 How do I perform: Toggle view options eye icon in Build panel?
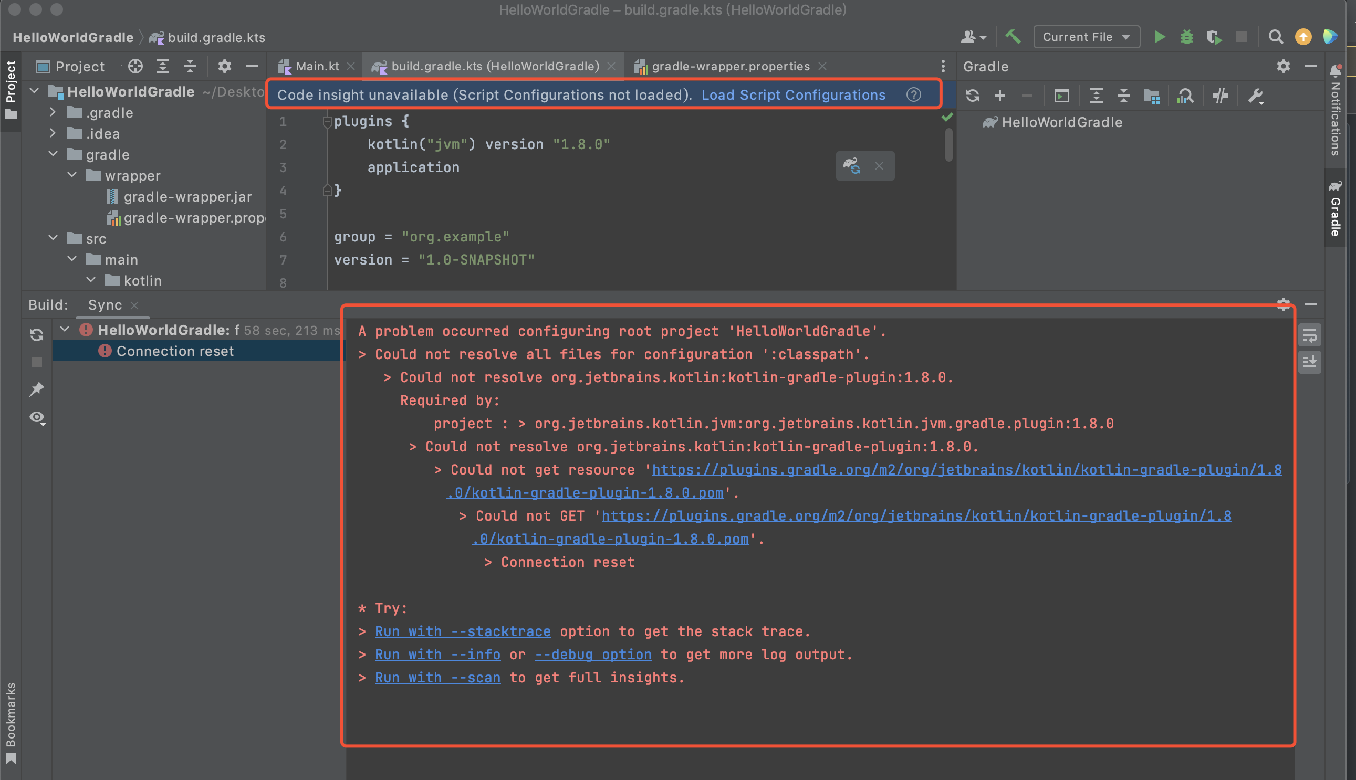point(37,417)
